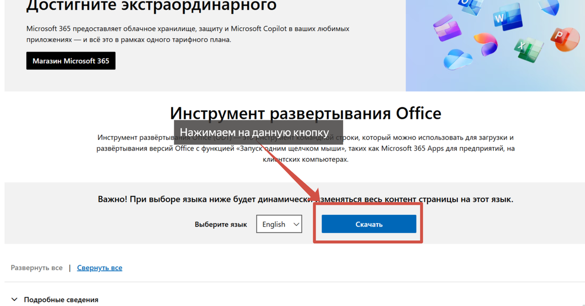Open the English language dropdown

pos(279,224)
